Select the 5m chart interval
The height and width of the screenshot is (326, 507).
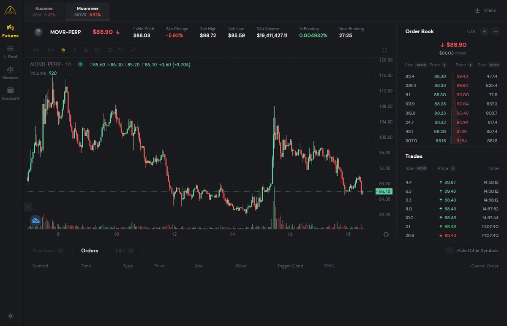point(36,50)
